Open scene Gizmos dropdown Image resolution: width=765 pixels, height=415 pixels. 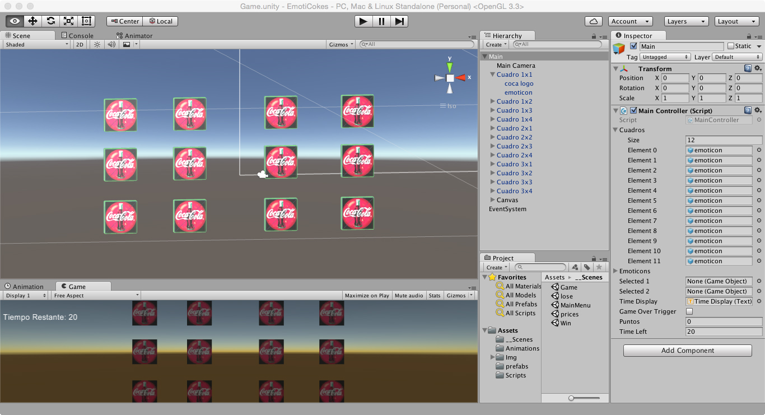[341, 44]
